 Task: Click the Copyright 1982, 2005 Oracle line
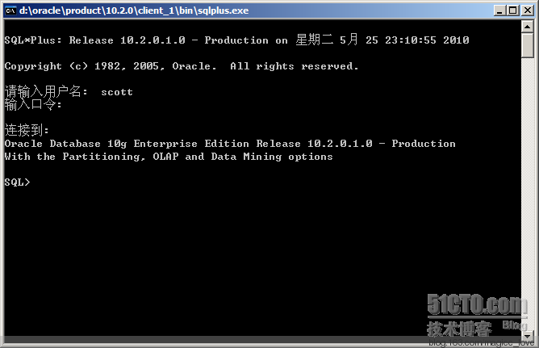(182, 66)
